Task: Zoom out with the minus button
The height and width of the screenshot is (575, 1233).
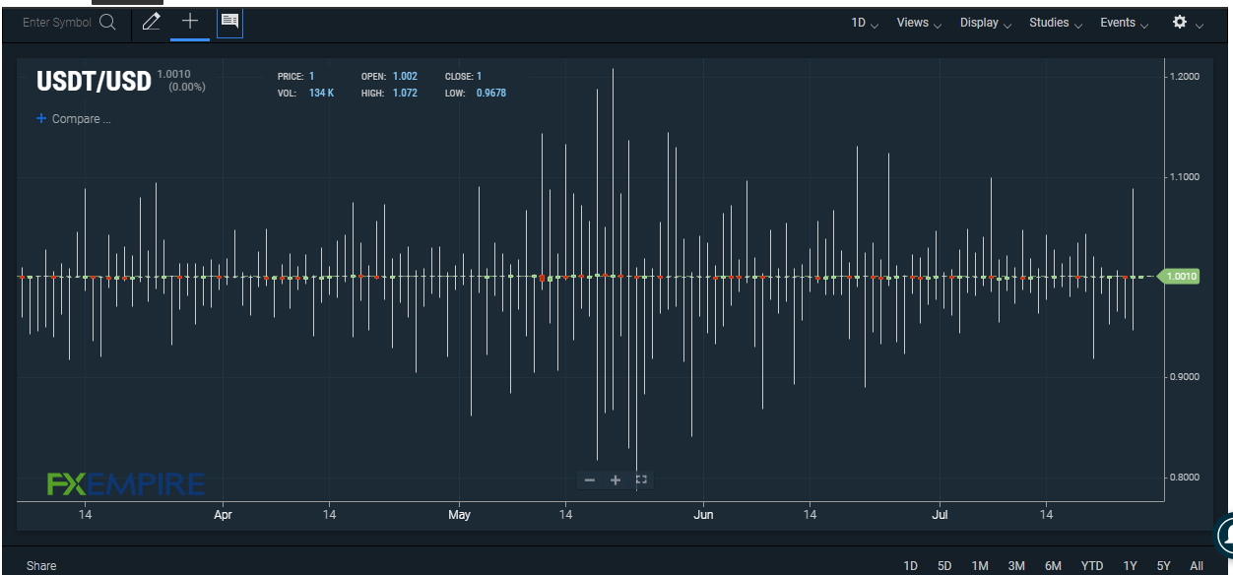Action: [x=590, y=479]
